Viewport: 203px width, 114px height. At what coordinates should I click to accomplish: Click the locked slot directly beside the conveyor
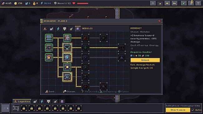24,108
